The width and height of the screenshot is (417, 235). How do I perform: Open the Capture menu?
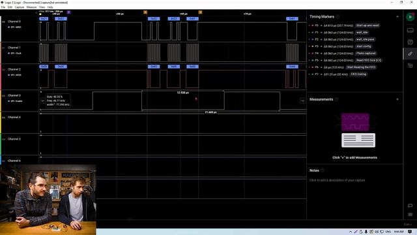(x=20, y=7)
